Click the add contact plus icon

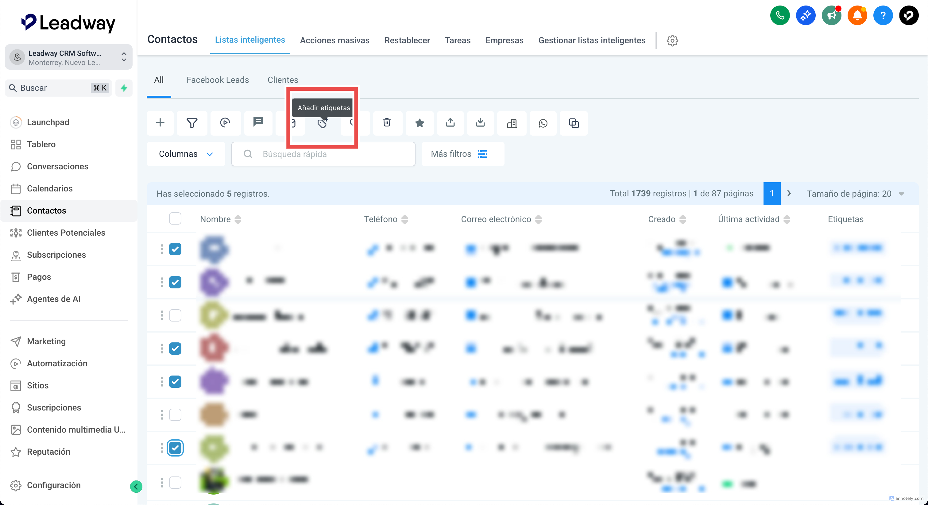click(x=160, y=123)
